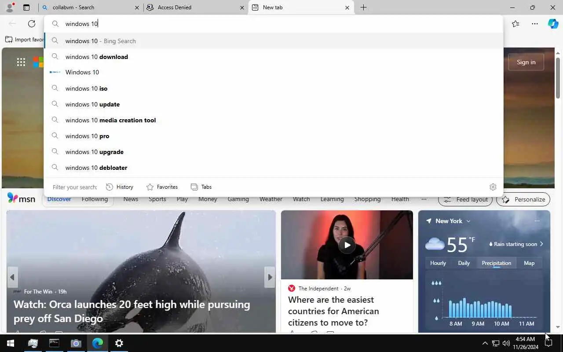This screenshot has height=352, width=563.
Task: Click the msn logo
Action: coord(21,199)
